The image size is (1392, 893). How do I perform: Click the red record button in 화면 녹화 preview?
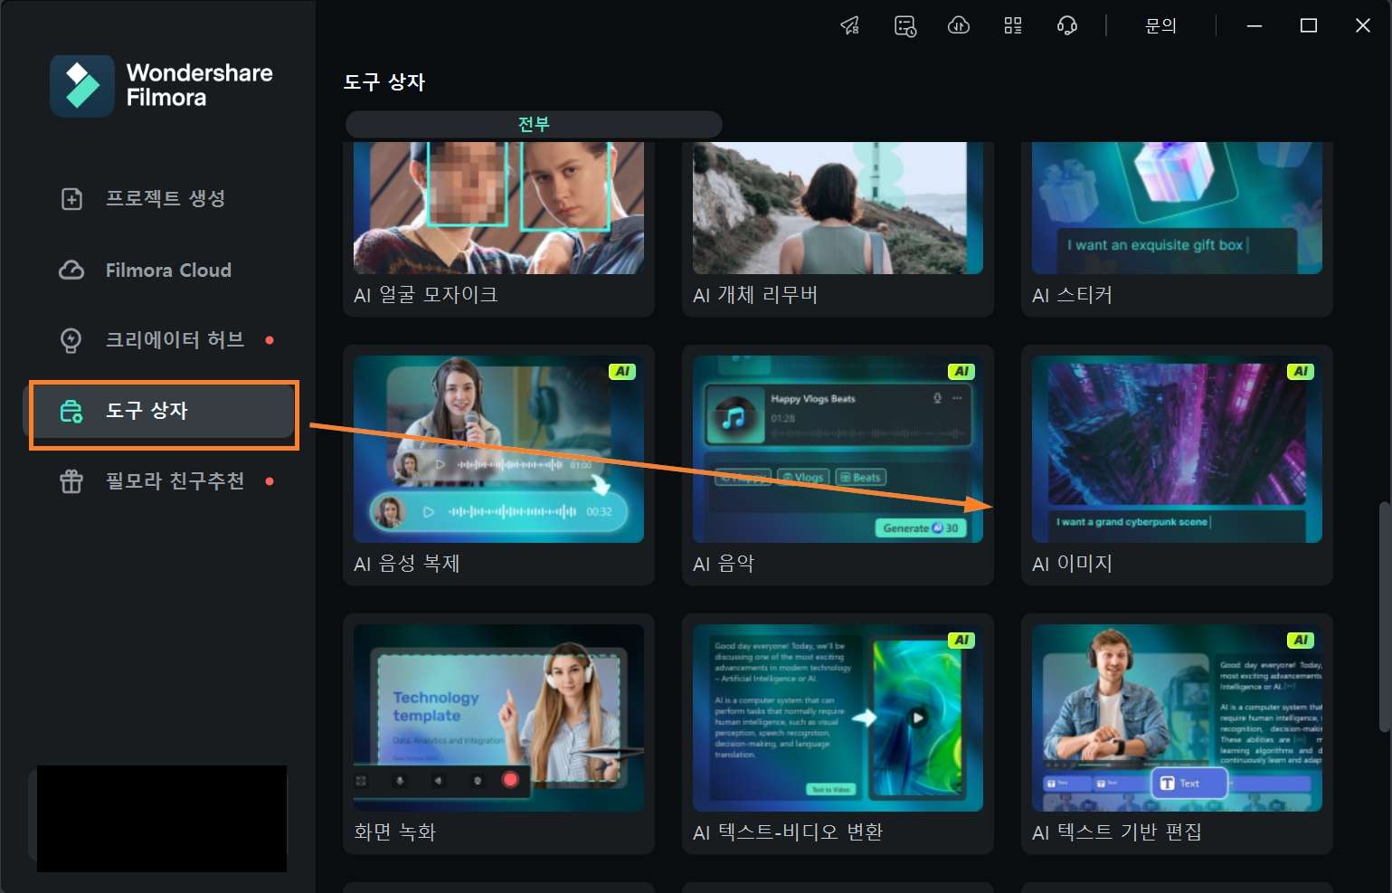pyautogui.click(x=510, y=779)
